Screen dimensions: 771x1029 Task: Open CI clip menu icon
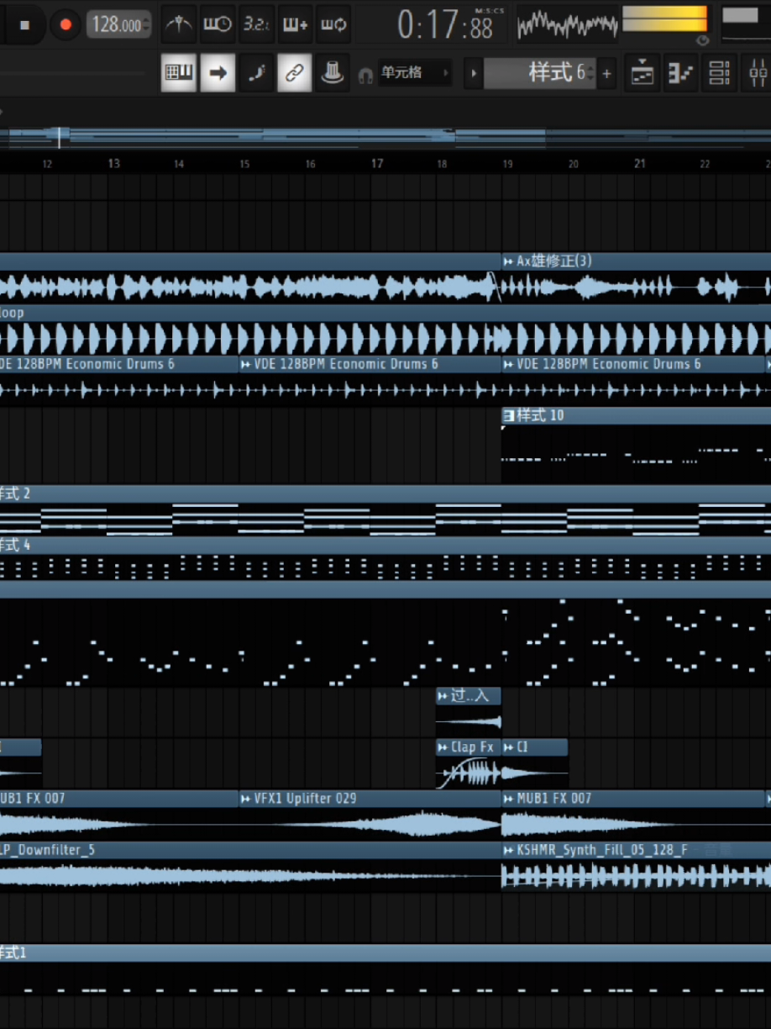(x=508, y=747)
